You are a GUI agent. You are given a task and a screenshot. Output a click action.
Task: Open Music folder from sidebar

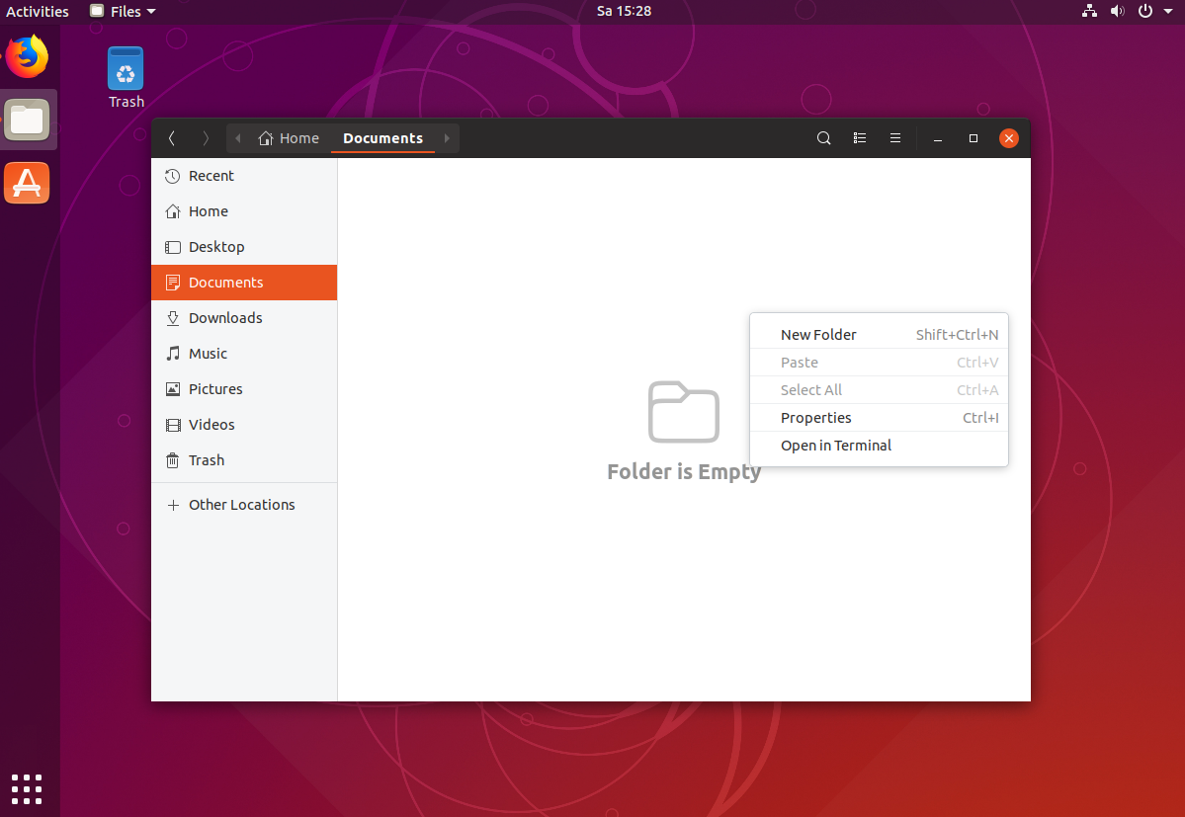coord(208,354)
